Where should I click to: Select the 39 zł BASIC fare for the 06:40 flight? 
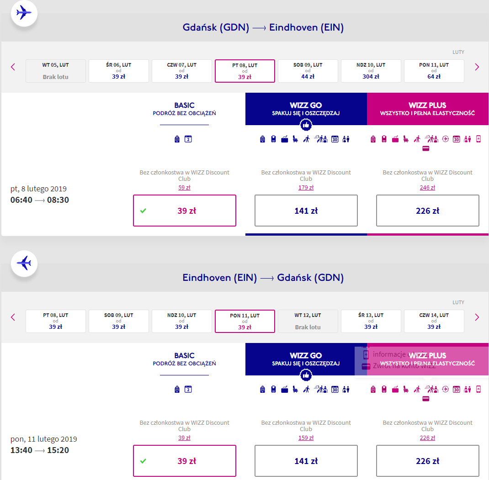pyautogui.click(x=185, y=211)
